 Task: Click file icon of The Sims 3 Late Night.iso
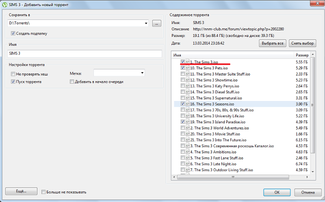click(x=188, y=164)
